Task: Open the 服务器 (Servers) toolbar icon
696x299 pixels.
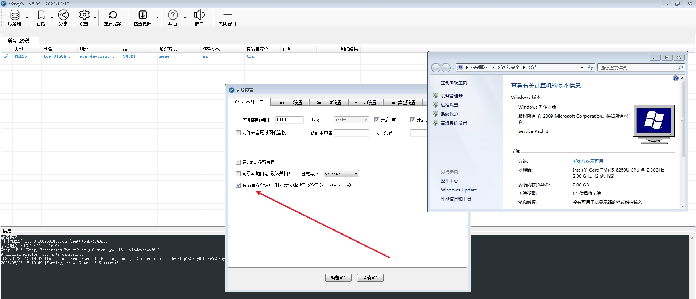Action: [14, 18]
